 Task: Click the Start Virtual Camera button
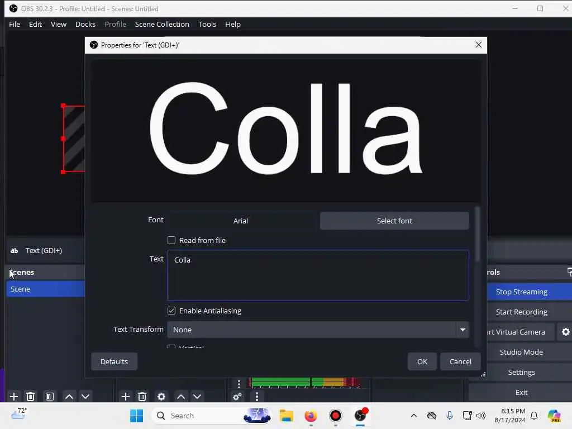tap(521, 332)
